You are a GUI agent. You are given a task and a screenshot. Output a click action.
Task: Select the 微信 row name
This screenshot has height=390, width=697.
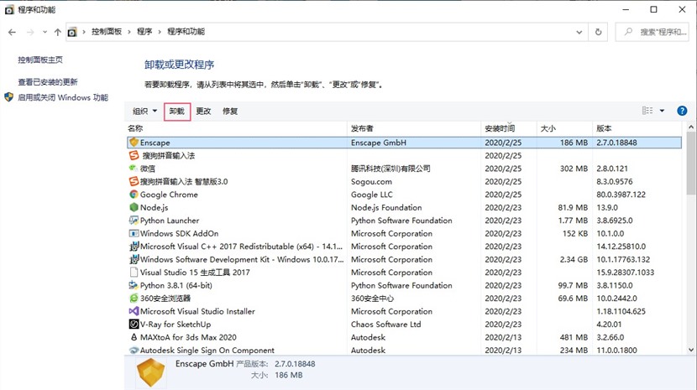tap(148, 169)
